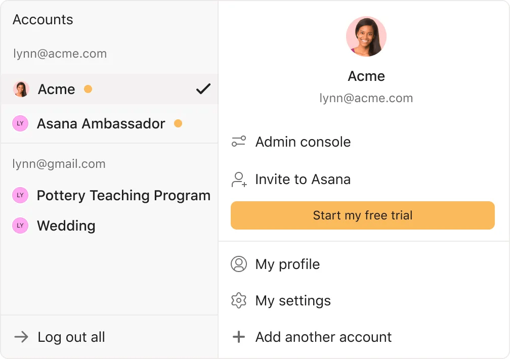Select the Pottery Teaching Program workspace

coord(123,196)
